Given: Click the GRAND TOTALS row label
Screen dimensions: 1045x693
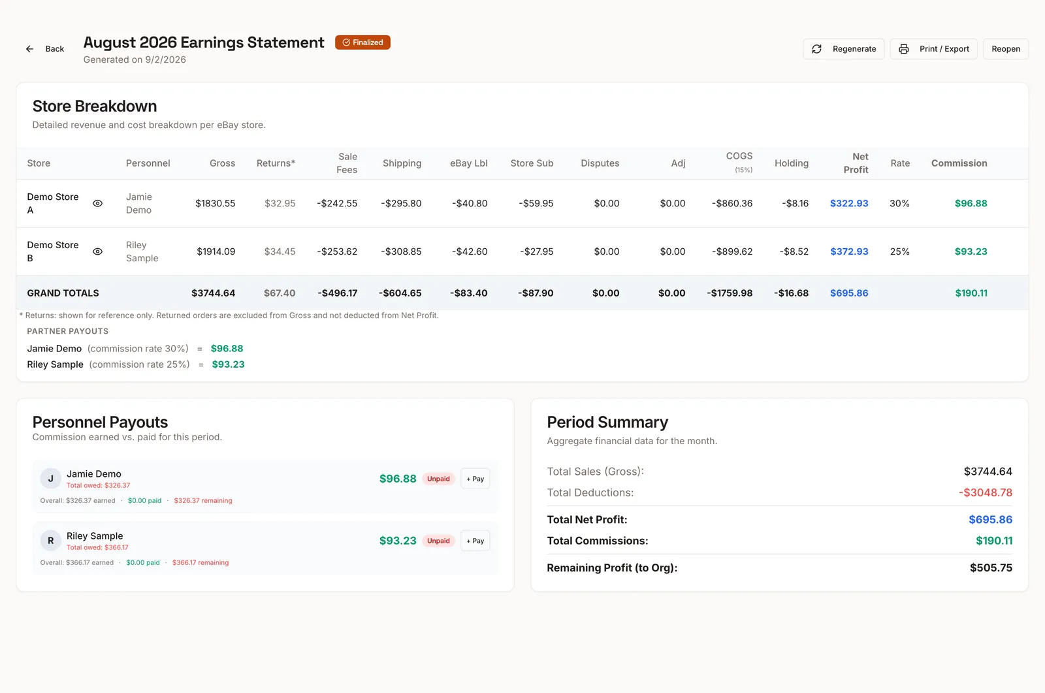Looking at the screenshot, I should coord(63,293).
